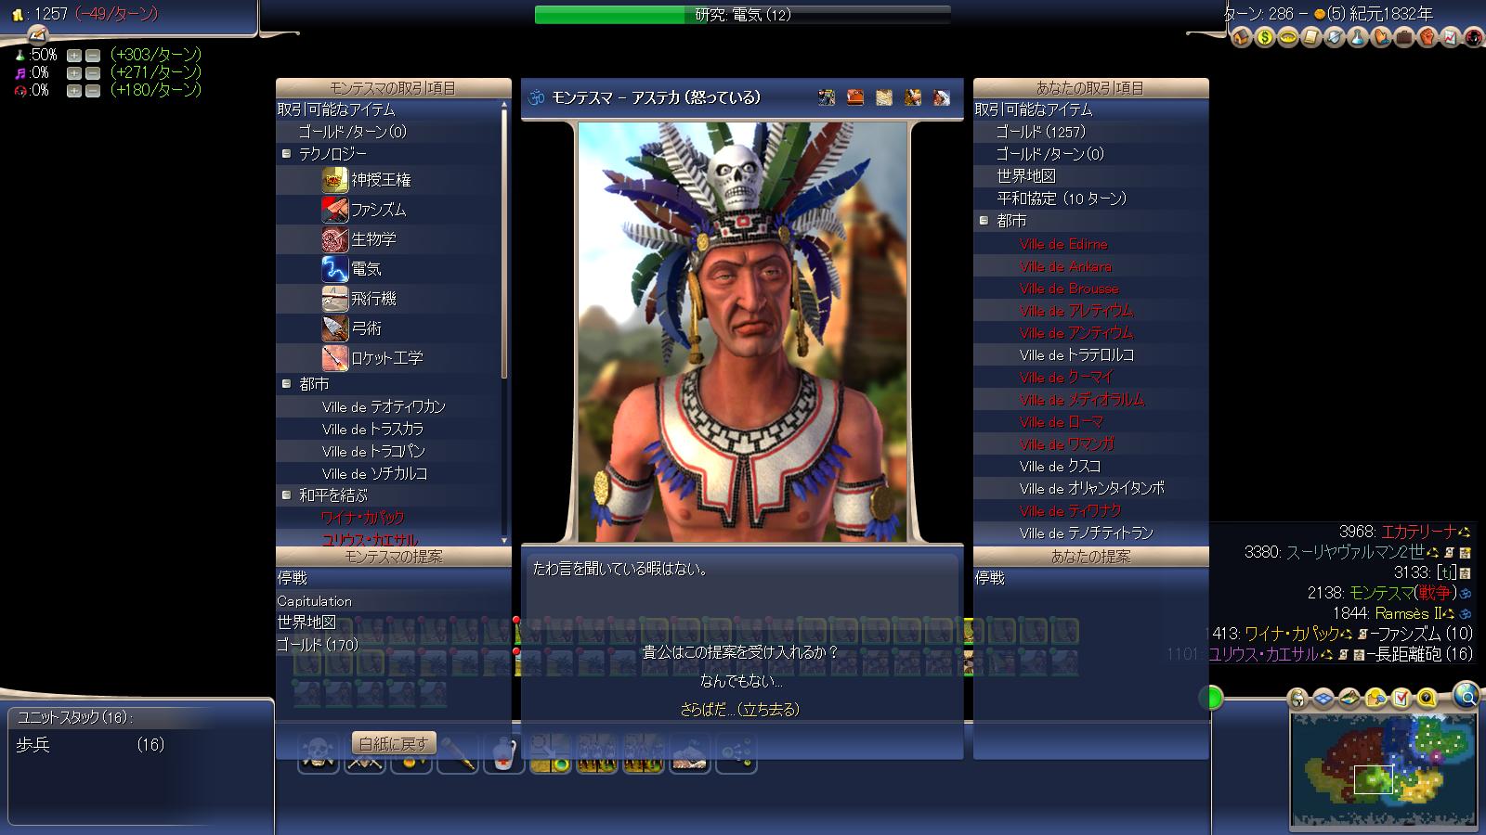1486x835 pixels.
Task: Increase the espionage rate with plus
Action: [74, 91]
